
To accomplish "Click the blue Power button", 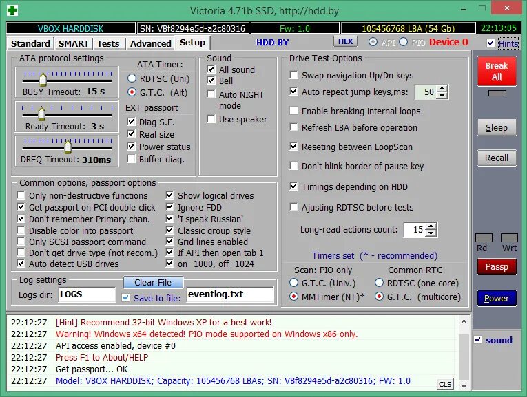I will pyautogui.click(x=497, y=298).
